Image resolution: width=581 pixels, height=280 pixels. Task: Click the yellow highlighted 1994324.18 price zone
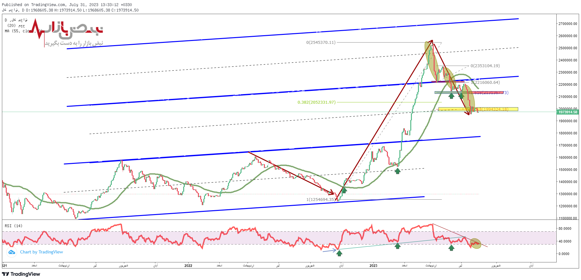tap(478, 109)
